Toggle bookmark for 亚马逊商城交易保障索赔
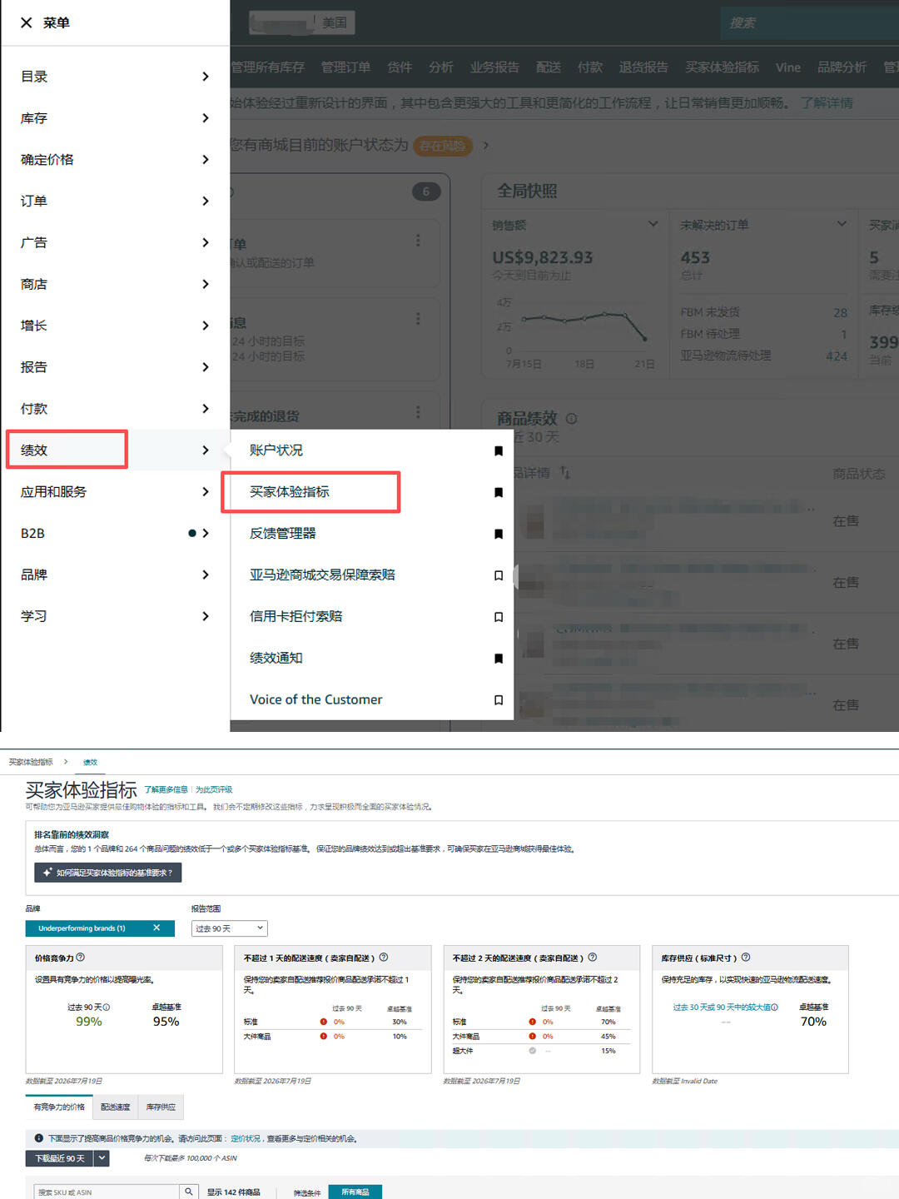 click(499, 575)
